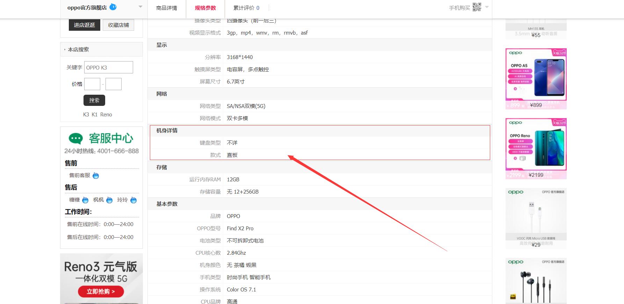Click the style value 直板

(x=232, y=155)
